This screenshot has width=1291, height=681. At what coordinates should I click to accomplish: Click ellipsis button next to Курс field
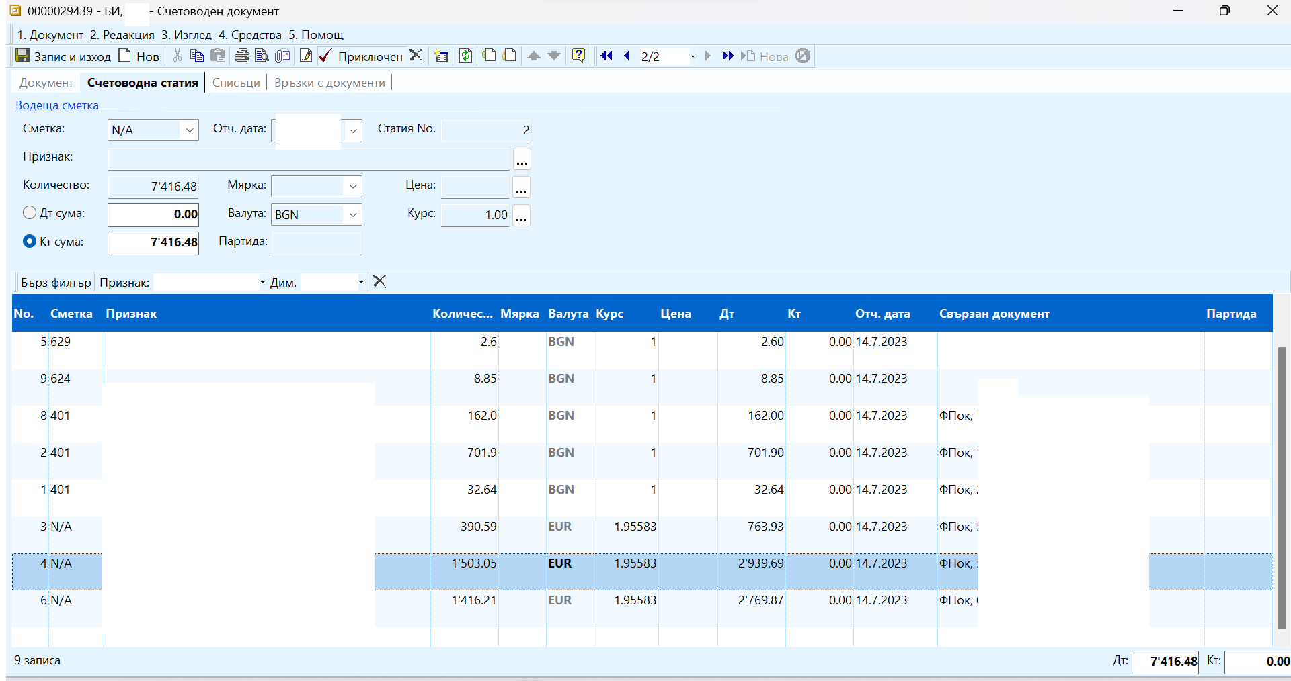(x=521, y=216)
